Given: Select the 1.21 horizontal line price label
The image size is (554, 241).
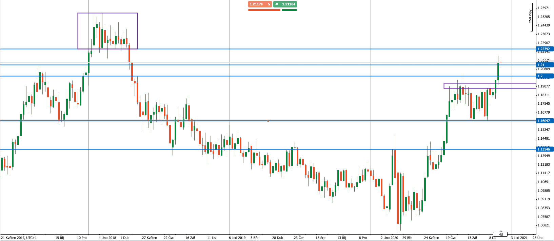Looking at the screenshot, I should pos(545,65).
